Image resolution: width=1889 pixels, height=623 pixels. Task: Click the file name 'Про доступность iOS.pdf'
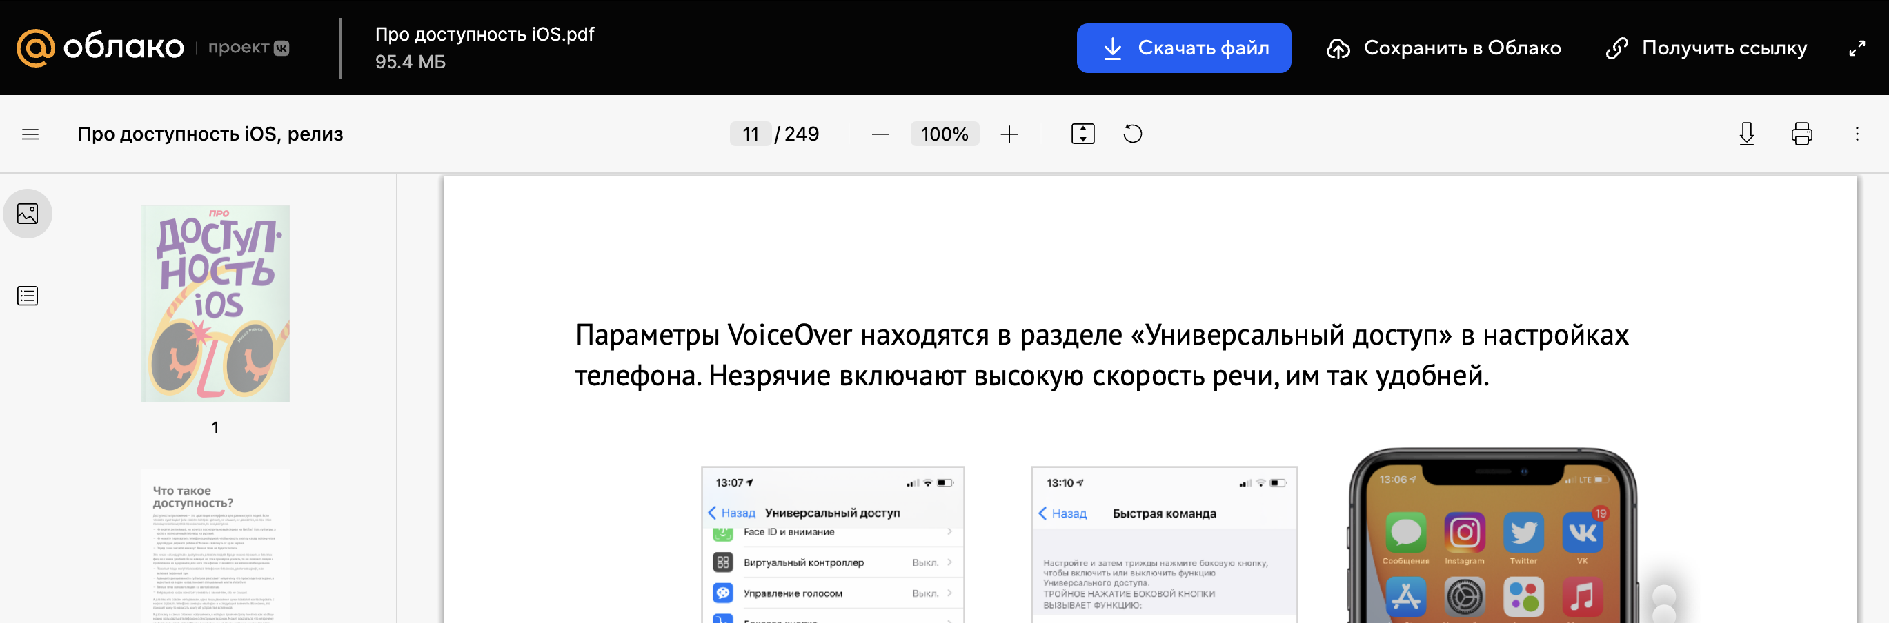point(485,34)
